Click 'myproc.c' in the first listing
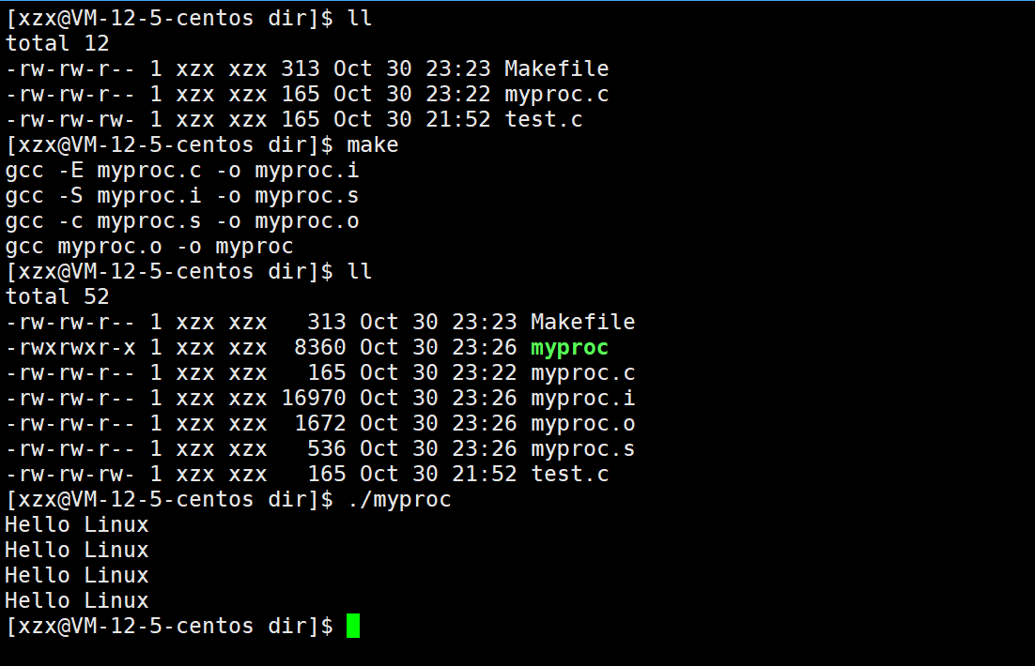1035x666 pixels. [x=556, y=95]
